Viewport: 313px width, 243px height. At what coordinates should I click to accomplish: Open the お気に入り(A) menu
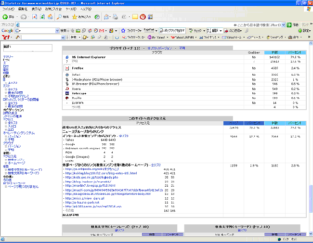coord(53,9)
